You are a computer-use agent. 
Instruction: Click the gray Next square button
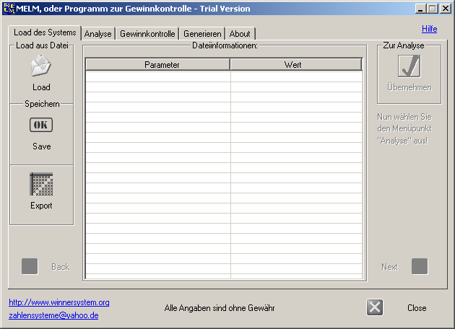click(420, 266)
